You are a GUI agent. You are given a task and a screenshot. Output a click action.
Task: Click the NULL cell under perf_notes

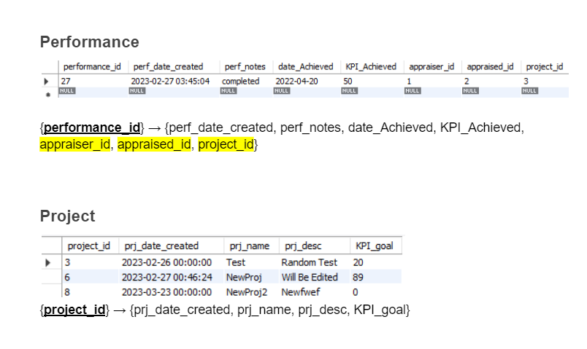[246, 92]
